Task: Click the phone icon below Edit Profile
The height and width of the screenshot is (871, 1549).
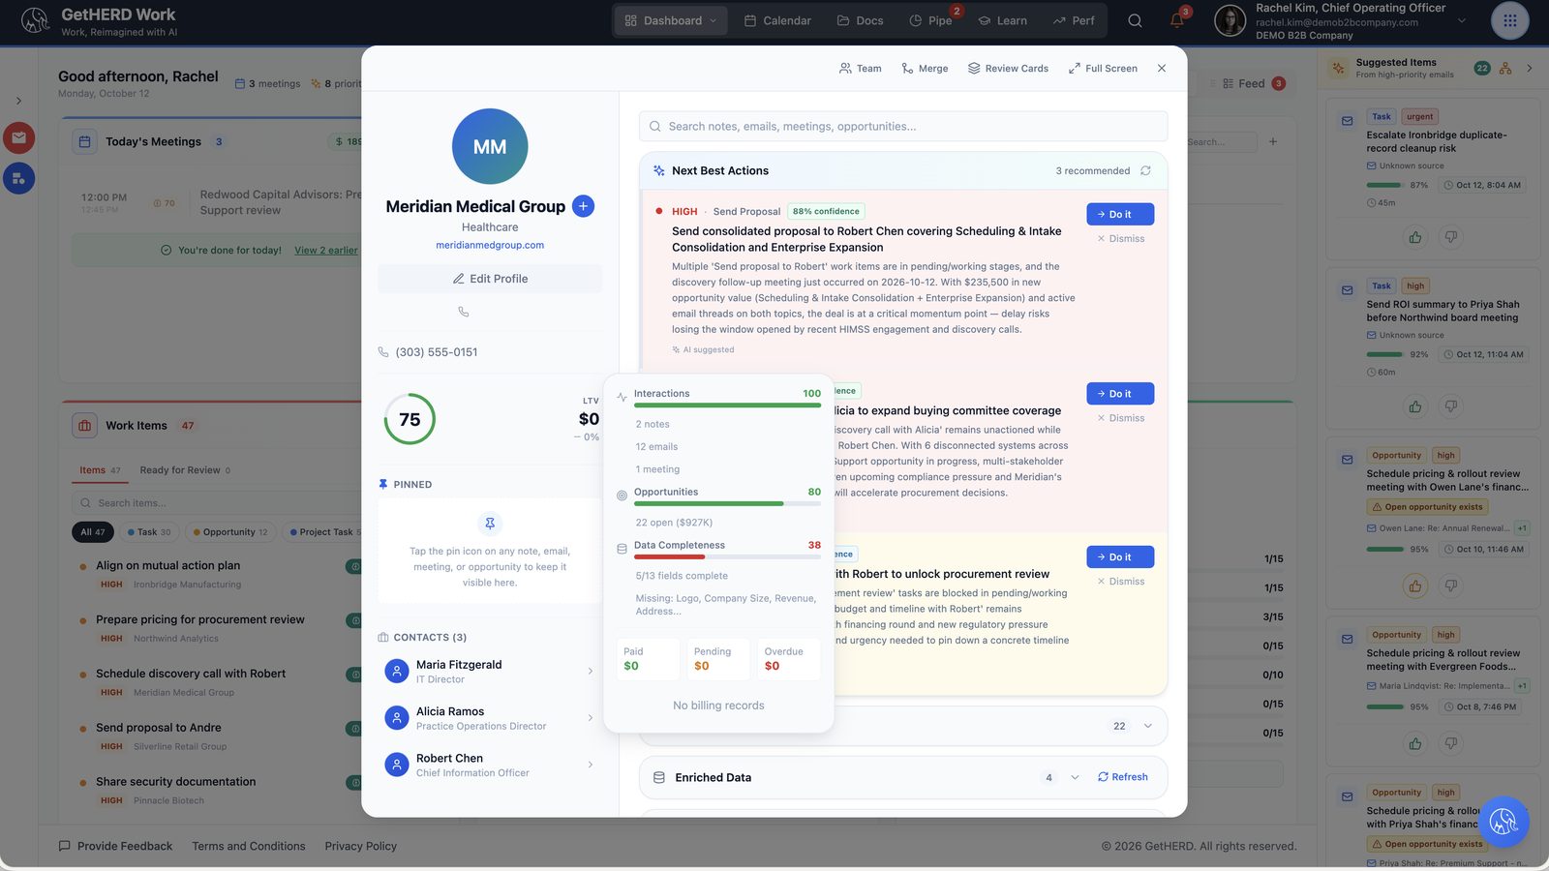Action: pyautogui.click(x=464, y=312)
